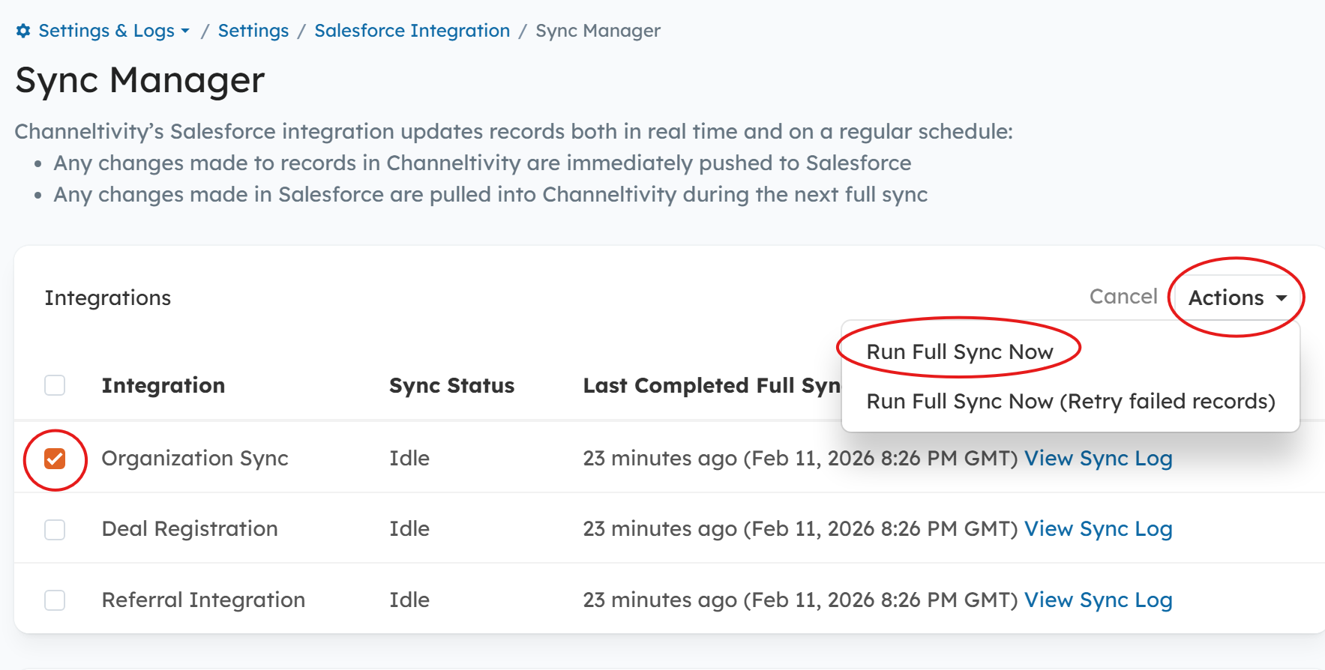Choose Run Full Sync Now
This screenshot has height=670, width=1325.
pyautogui.click(x=959, y=351)
